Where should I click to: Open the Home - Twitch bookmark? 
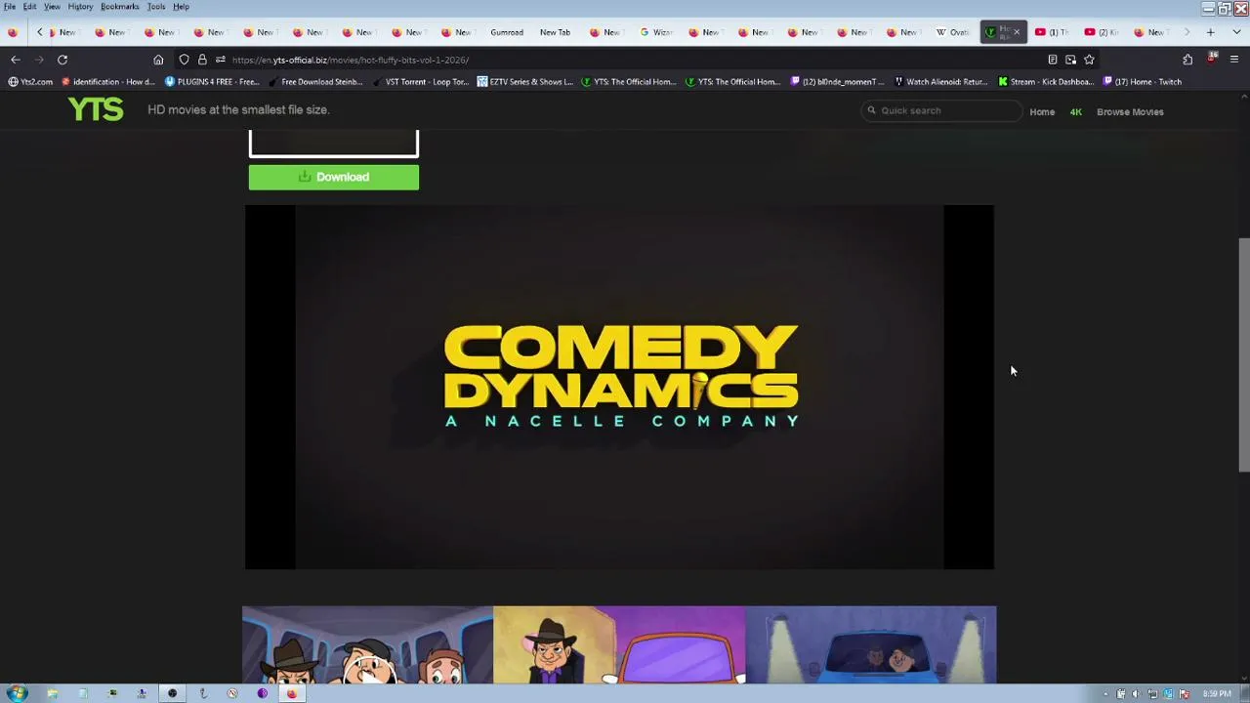1142,82
